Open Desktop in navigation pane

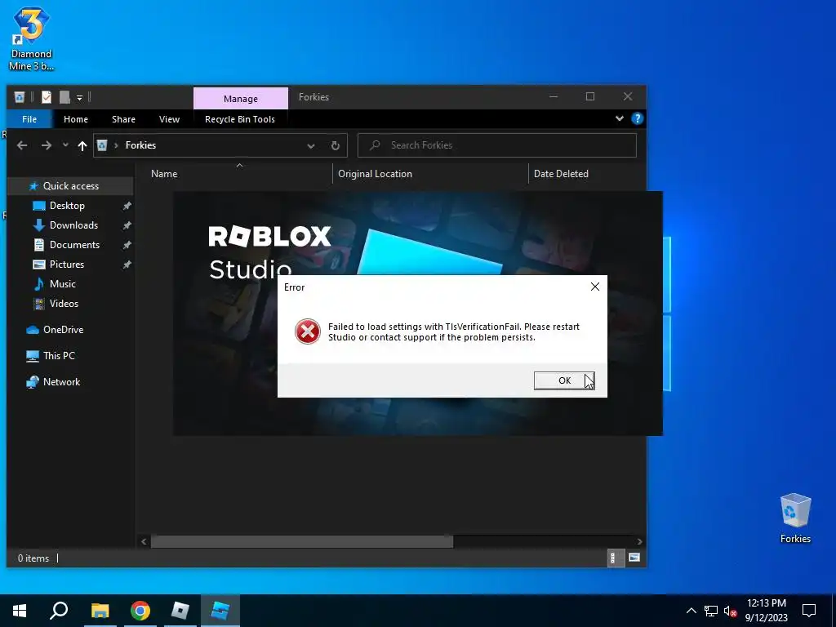click(x=67, y=205)
